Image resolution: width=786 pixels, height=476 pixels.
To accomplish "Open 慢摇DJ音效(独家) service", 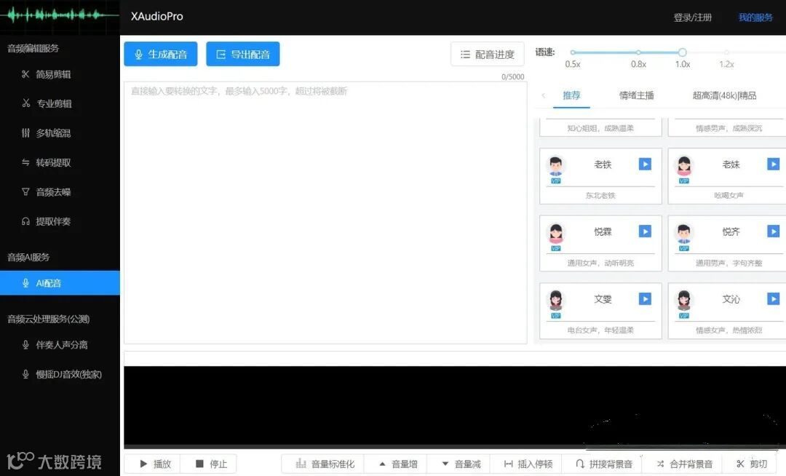I will pyautogui.click(x=60, y=374).
